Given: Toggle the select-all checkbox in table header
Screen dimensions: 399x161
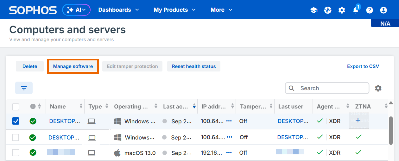Looking at the screenshot, I should point(16,107).
